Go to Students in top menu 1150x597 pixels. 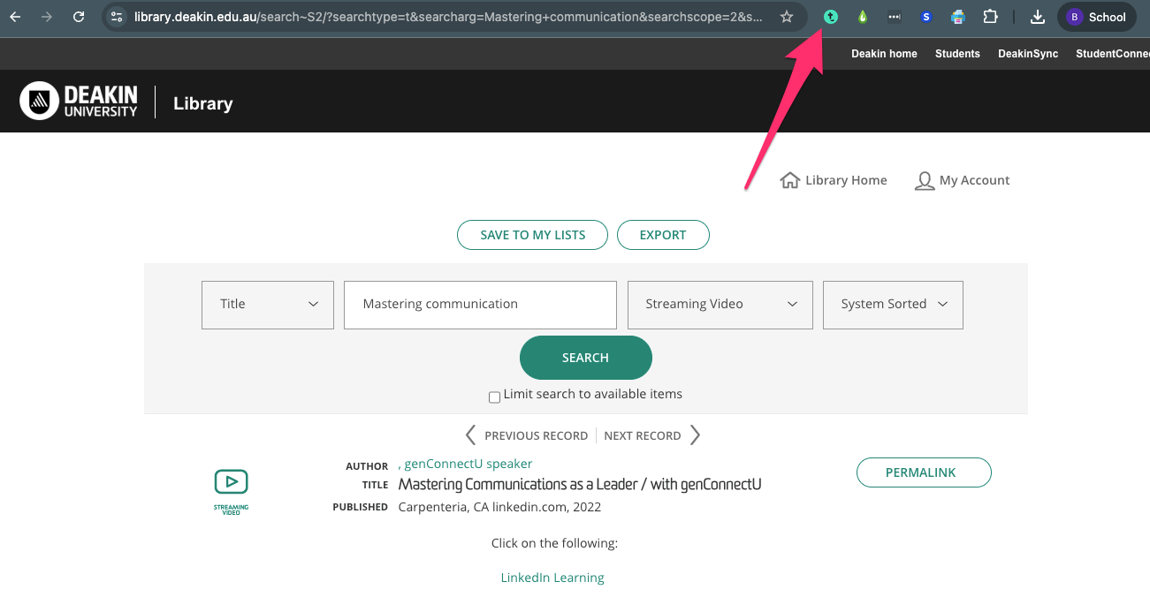point(957,54)
